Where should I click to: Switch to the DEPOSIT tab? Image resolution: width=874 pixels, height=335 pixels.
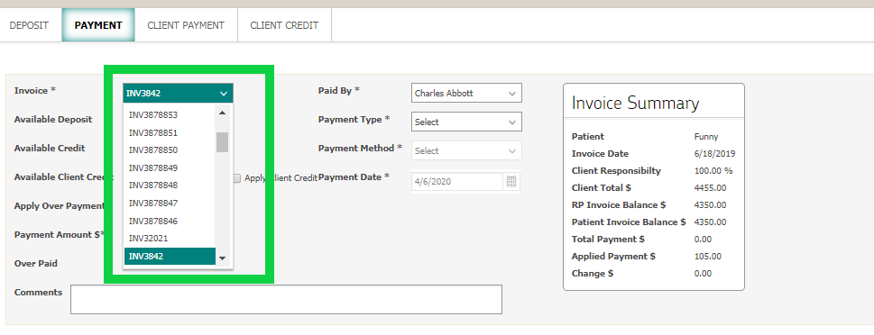tap(29, 25)
